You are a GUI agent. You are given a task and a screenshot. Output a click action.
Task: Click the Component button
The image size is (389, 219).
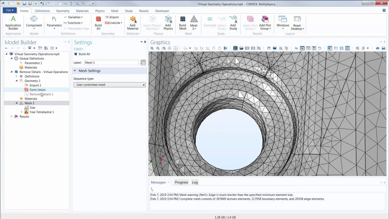34,23
